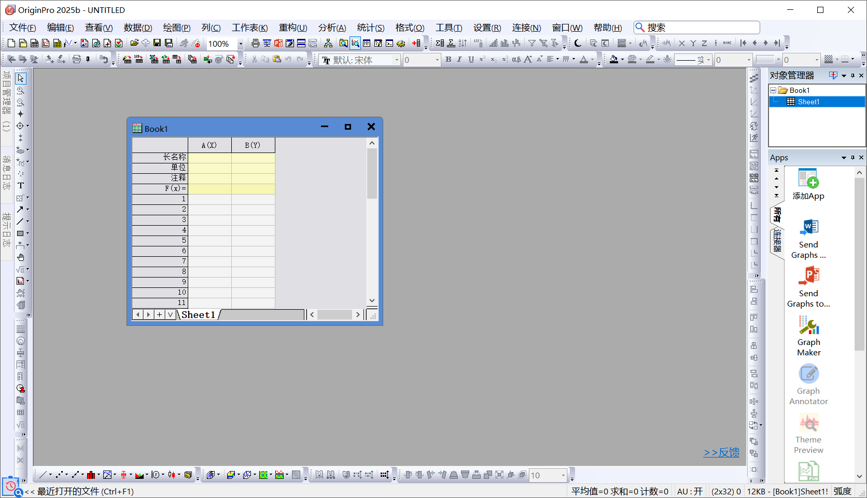The image size is (867, 498).
Task: Open the font size dropdown
Action: tap(437, 60)
